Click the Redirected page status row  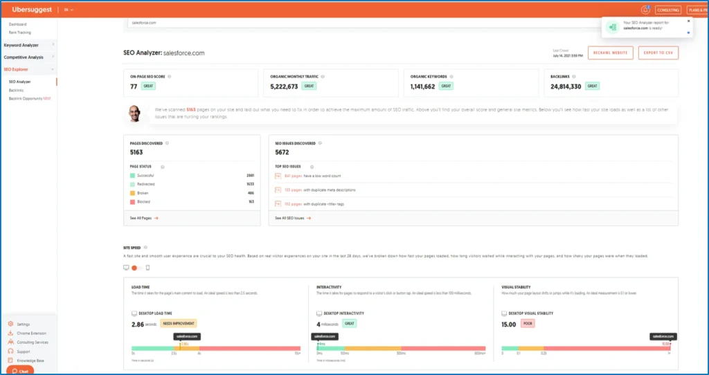[x=192, y=184]
